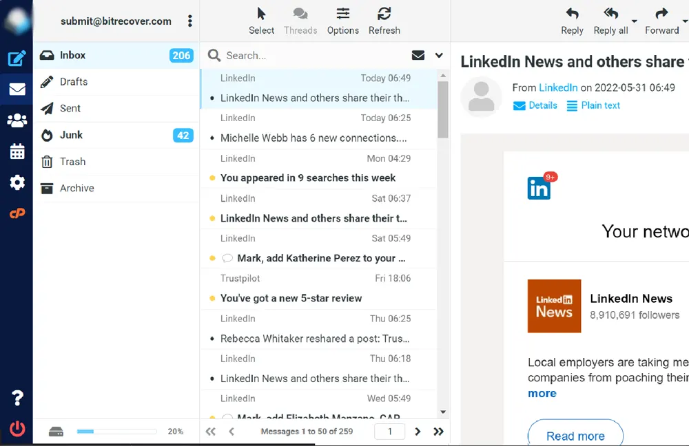Open the Thu 06:18 LinkedIn News email
689x446 pixels.
tap(318, 369)
